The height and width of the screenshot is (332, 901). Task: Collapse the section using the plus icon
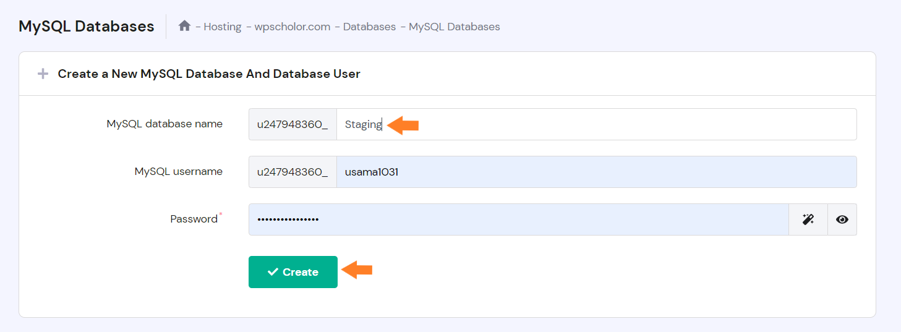[x=43, y=74]
